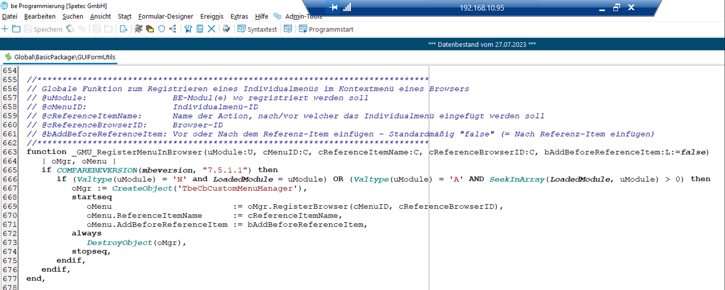Click the Programmstart button
The width and height of the screenshot is (725, 290).
(x=326, y=29)
